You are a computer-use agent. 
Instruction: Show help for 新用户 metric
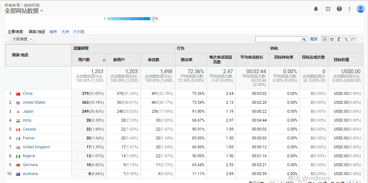pos(129,60)
